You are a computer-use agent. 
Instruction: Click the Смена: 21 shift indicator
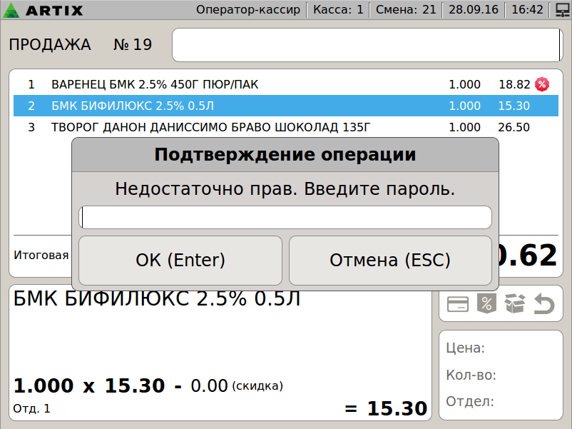404,10
